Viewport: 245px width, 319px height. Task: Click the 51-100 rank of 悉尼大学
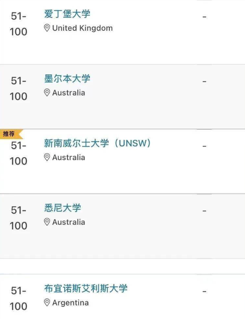tap(19, 218)
